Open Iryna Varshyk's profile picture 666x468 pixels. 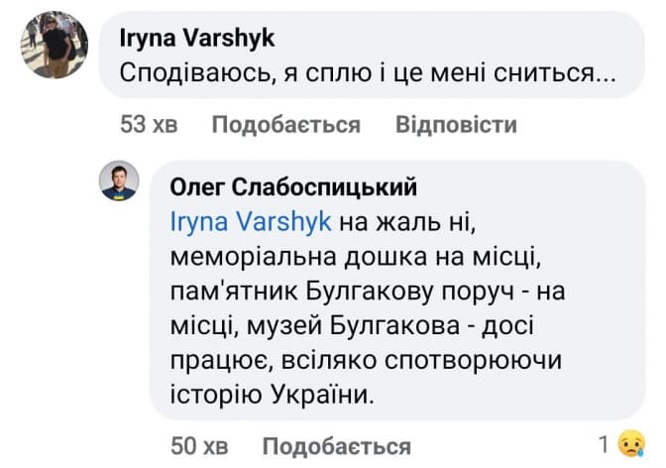pos(55,45)
